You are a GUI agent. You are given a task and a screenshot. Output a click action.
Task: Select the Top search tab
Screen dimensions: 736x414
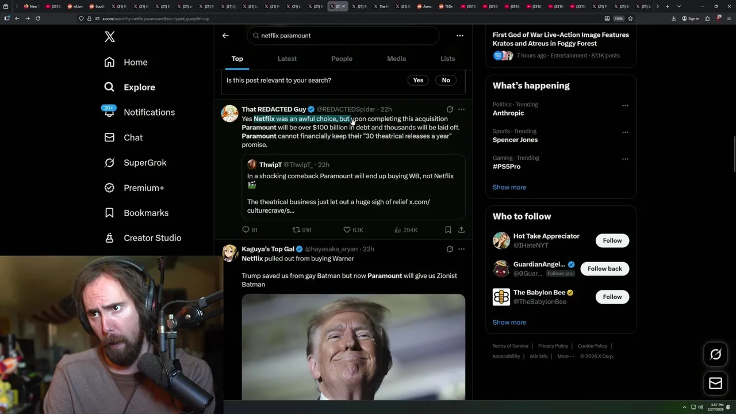click(x=237, y=59)
